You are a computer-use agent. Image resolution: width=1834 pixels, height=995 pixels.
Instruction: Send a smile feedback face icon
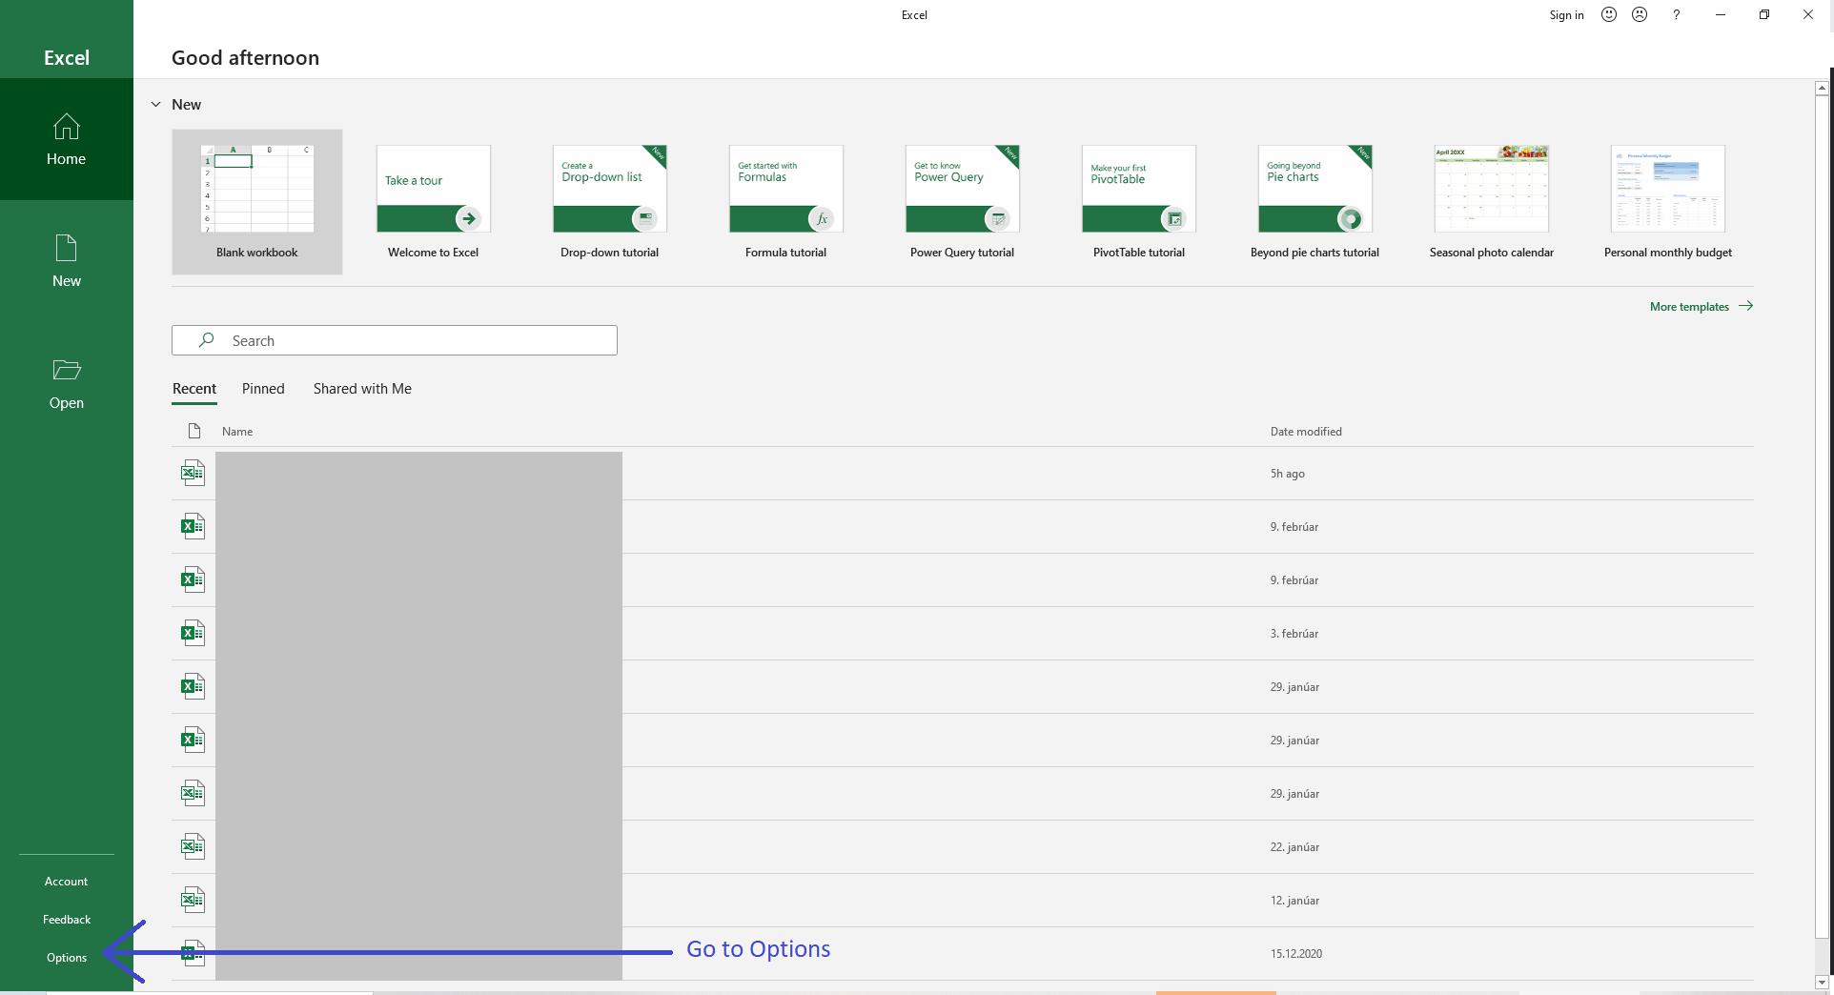1609,14
